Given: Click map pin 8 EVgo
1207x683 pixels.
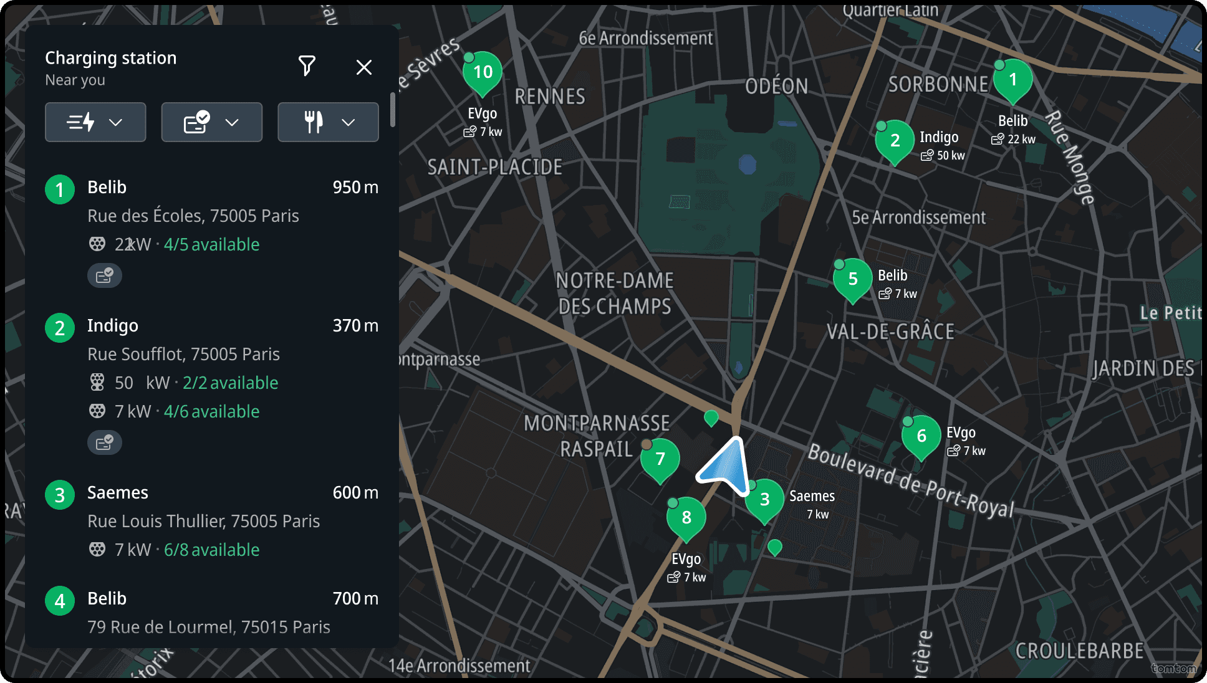Looking at the screenshot, I should tap(686, 518).
